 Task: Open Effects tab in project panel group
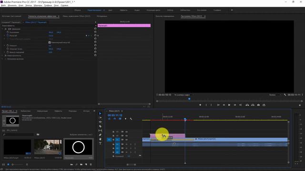(x=58, y=111)
